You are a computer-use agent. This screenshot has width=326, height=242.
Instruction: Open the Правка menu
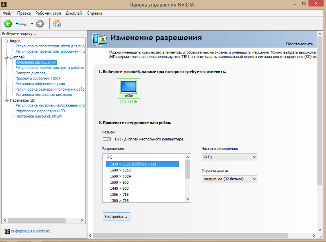click(x=24, y=13)
